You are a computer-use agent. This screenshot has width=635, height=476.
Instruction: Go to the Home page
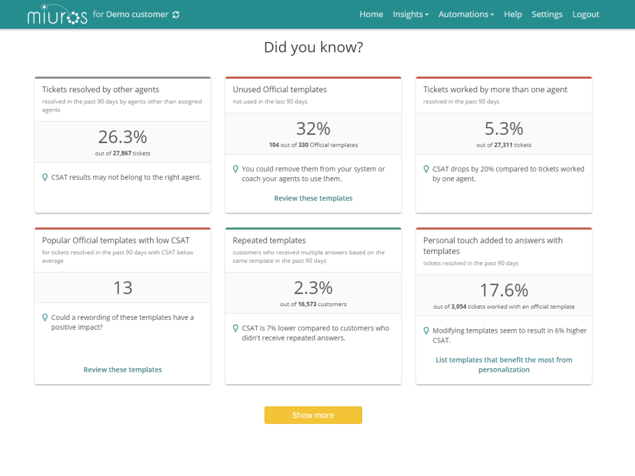coord(371,14)
